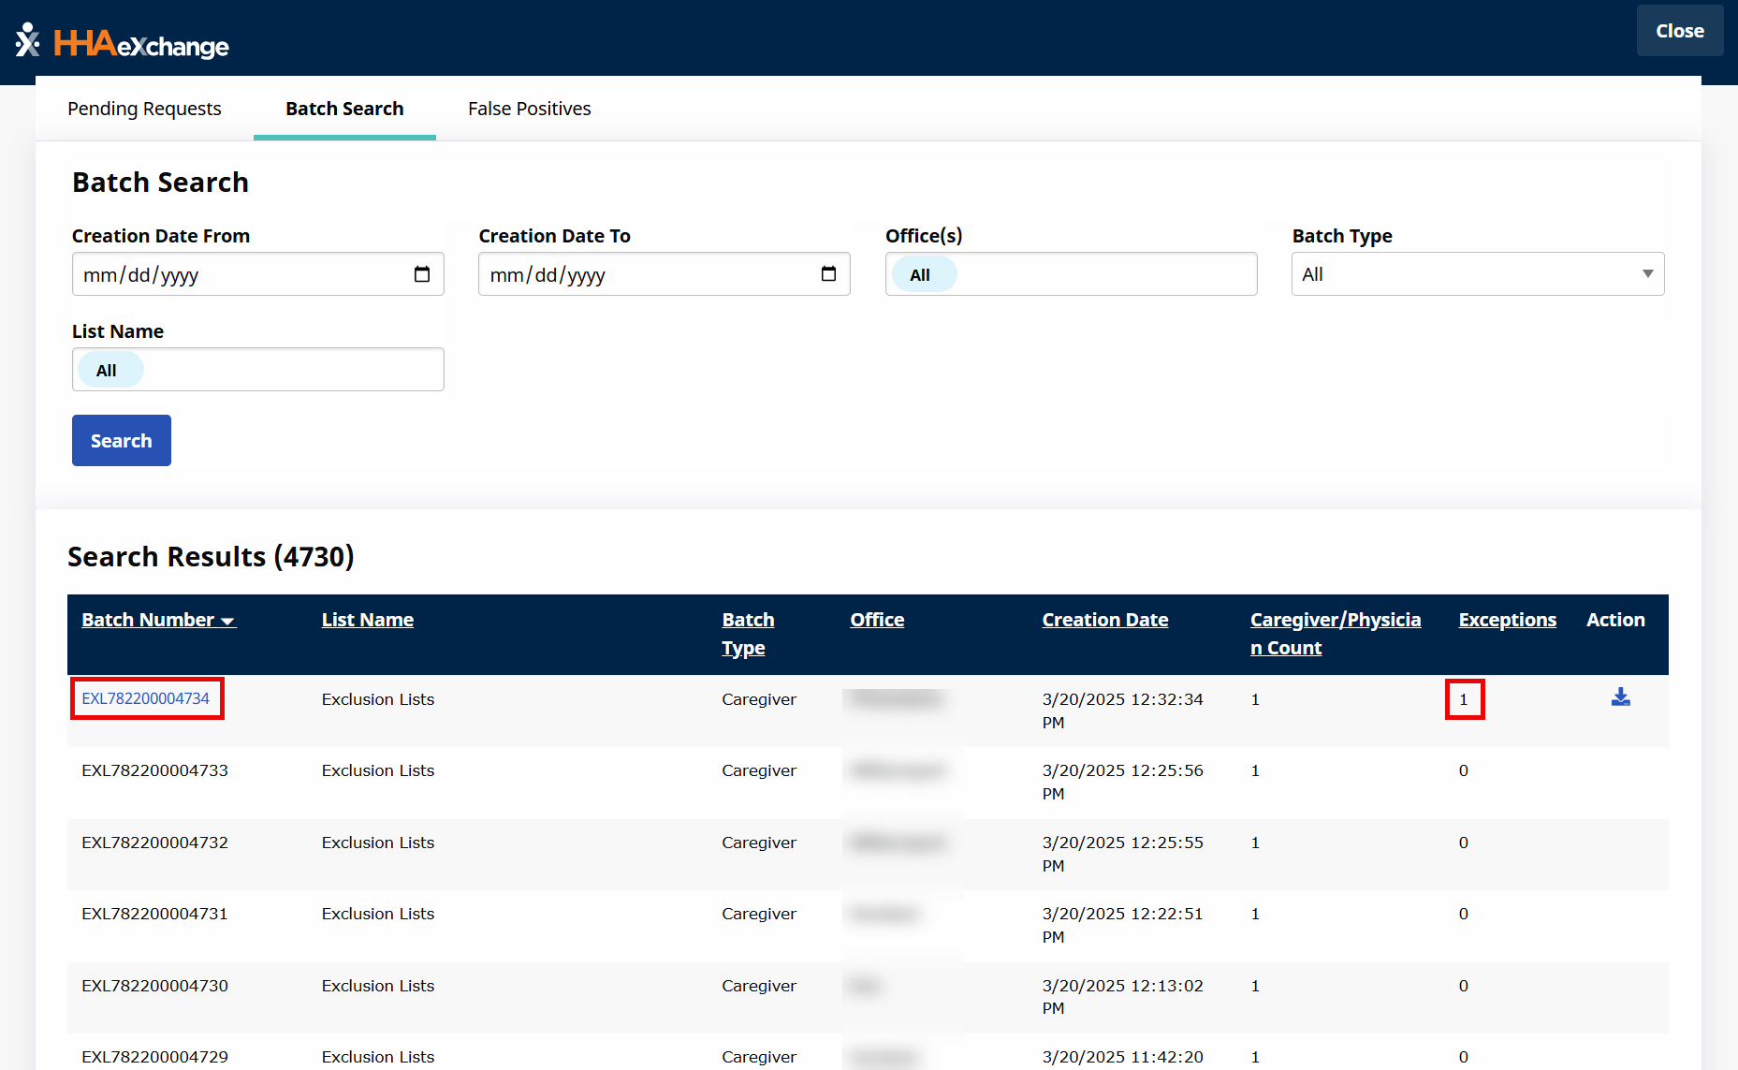Switch to the Pending Requests tab
The image size is (1738, 1070).
[x=143, y=109]
